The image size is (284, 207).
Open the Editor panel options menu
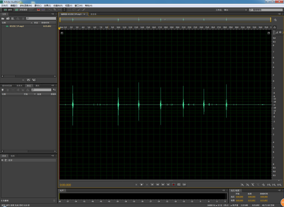click(x=279, y=14)
